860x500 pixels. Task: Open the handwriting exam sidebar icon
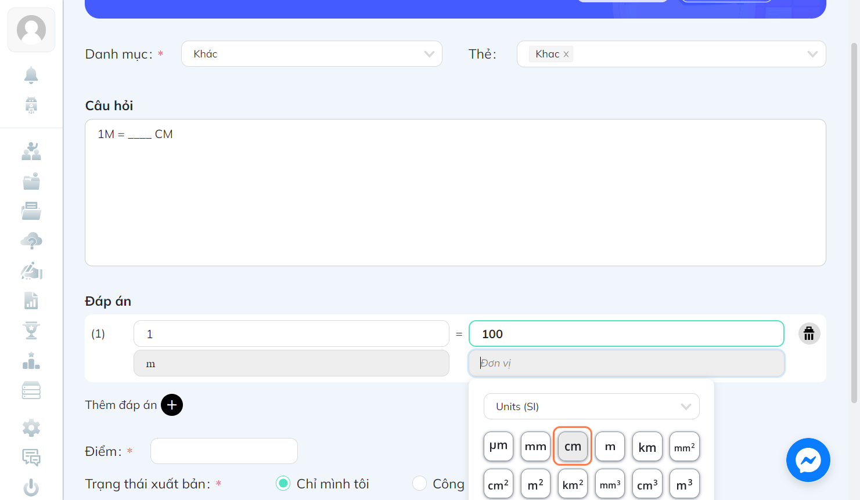[x=31, y=271]
